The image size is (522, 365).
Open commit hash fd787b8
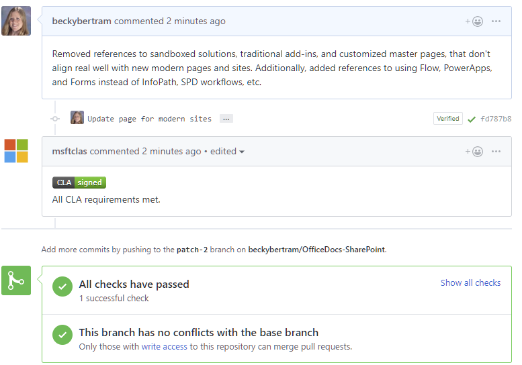[x=496, y=119]
